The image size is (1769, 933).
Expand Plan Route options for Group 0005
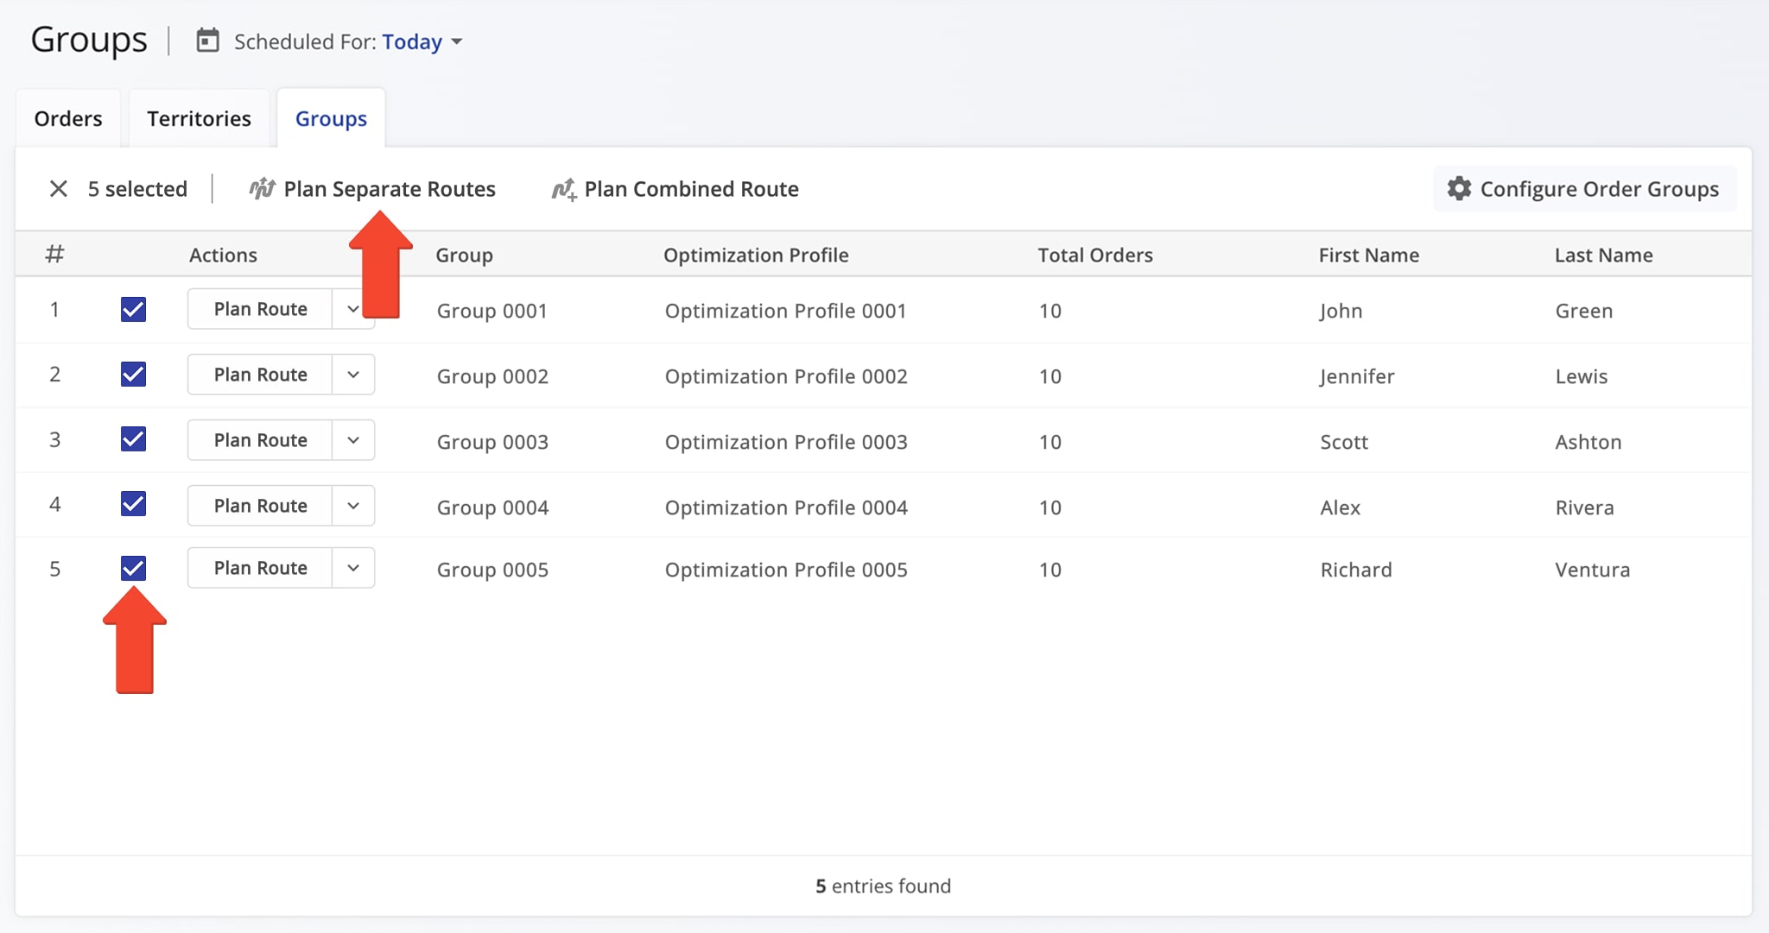pyautogui.click(x=353, y=568)
